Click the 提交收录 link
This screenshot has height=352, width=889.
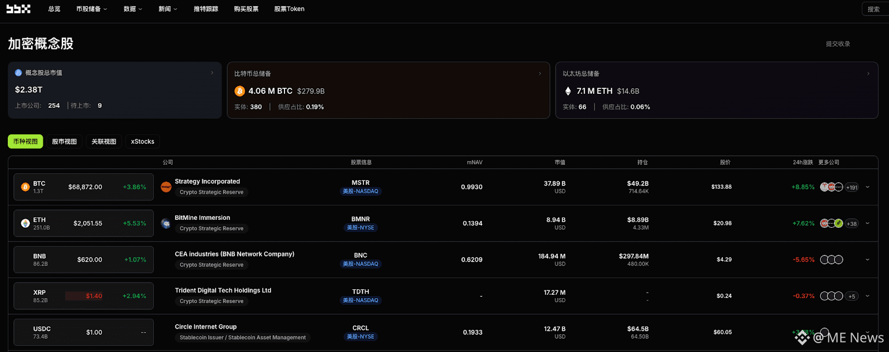[x=838, y=44]
